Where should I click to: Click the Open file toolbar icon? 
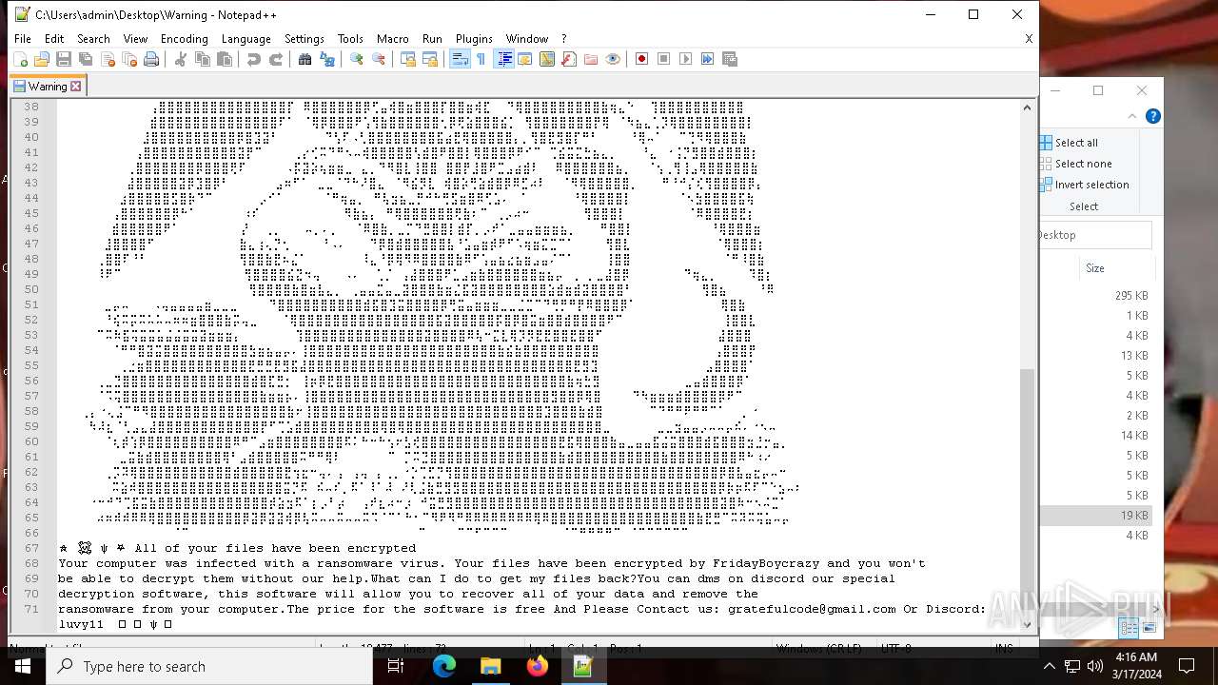click(x=41, y=59)
